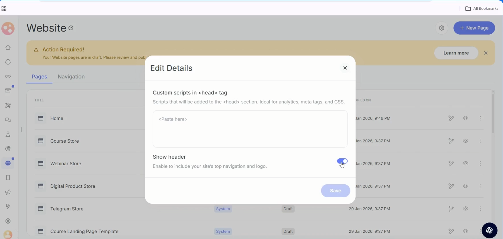Open the floating support widget icon

pyautogui.click(x=489, y=230)
